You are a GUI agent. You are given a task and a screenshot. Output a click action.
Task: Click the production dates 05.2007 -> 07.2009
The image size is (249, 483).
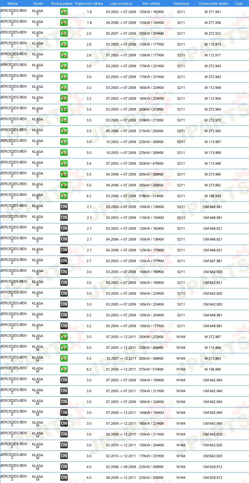(x=121, y=33)
